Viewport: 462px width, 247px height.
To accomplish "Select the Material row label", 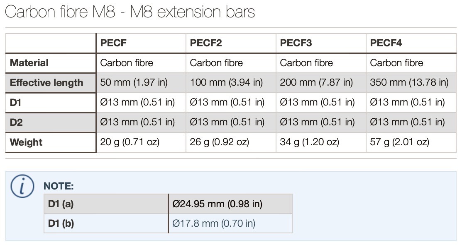I will pos(29,63).
